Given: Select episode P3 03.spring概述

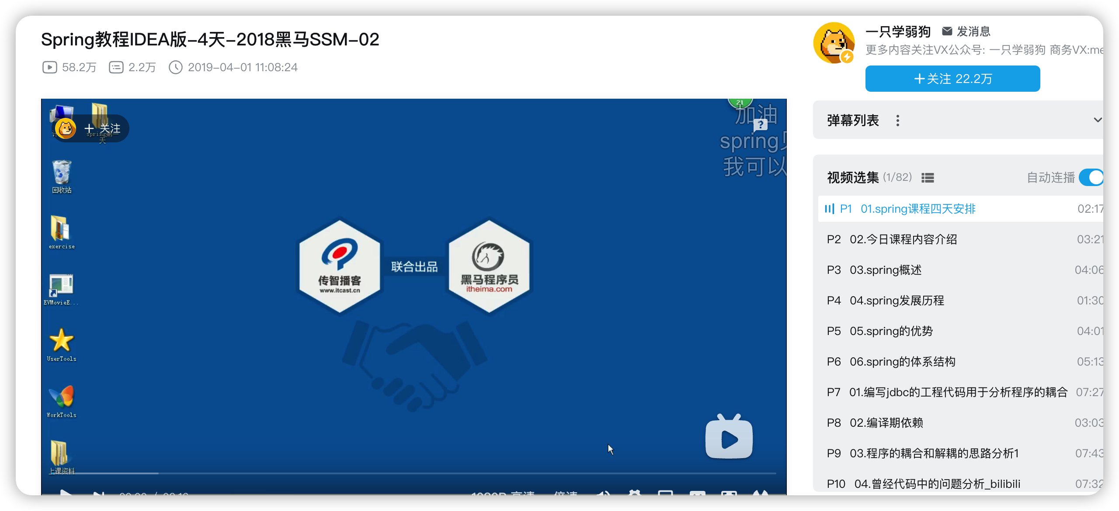Looking at the screenshot, I should (961, 270).
